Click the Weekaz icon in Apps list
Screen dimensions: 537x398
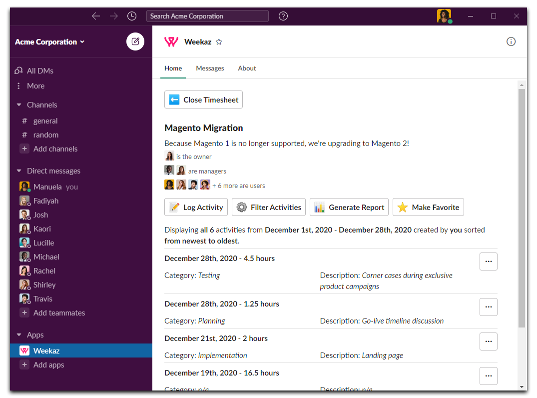tap(24, 350)
